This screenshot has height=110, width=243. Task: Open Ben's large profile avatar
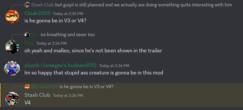pos(12,47)
